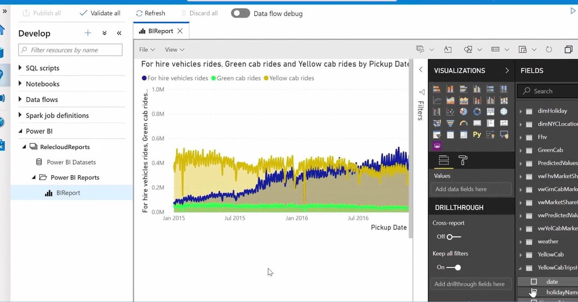
Task: Select the Key influencers visualization
Action: (x=491, y=134)
